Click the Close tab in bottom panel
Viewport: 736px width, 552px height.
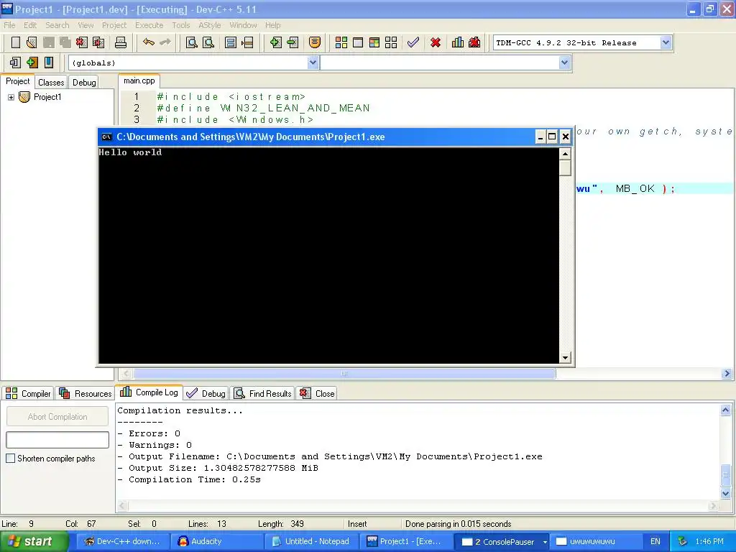click(x=317, y=393)
